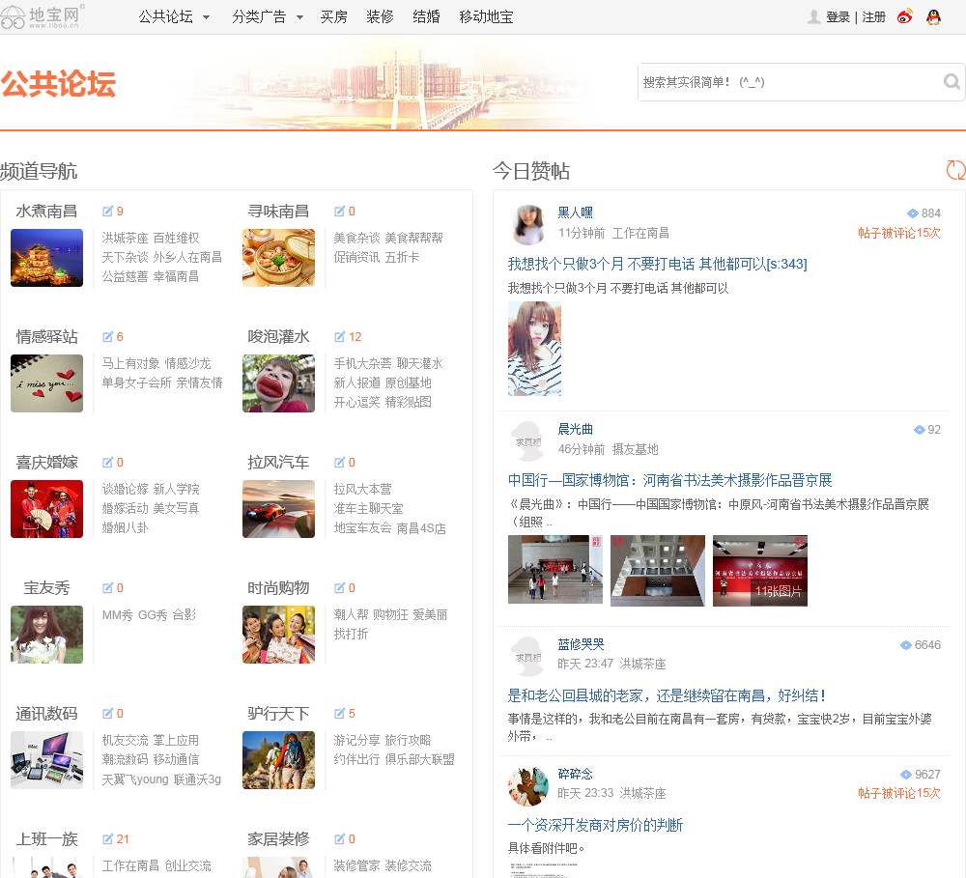
Task: Open user profile 蓝修哭哭
Action: pyautogui.click(x=581, y=644)
